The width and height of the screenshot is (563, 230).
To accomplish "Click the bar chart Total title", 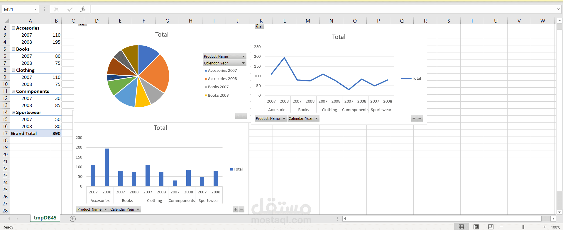I will coord(160,128).
